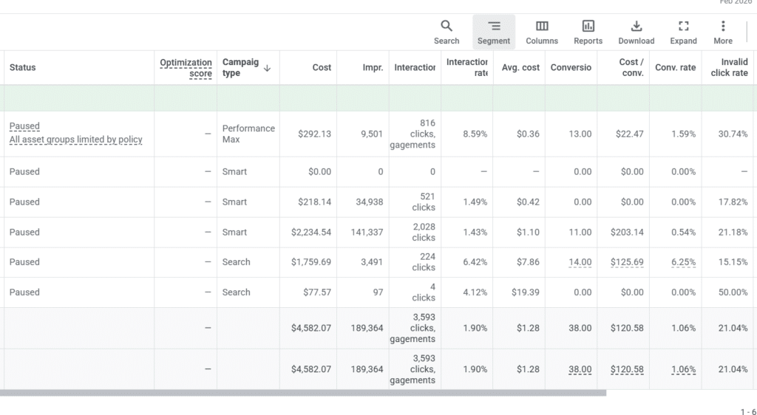Click the $7.86 average cost cell
The image size is (757, 415).
528,262
